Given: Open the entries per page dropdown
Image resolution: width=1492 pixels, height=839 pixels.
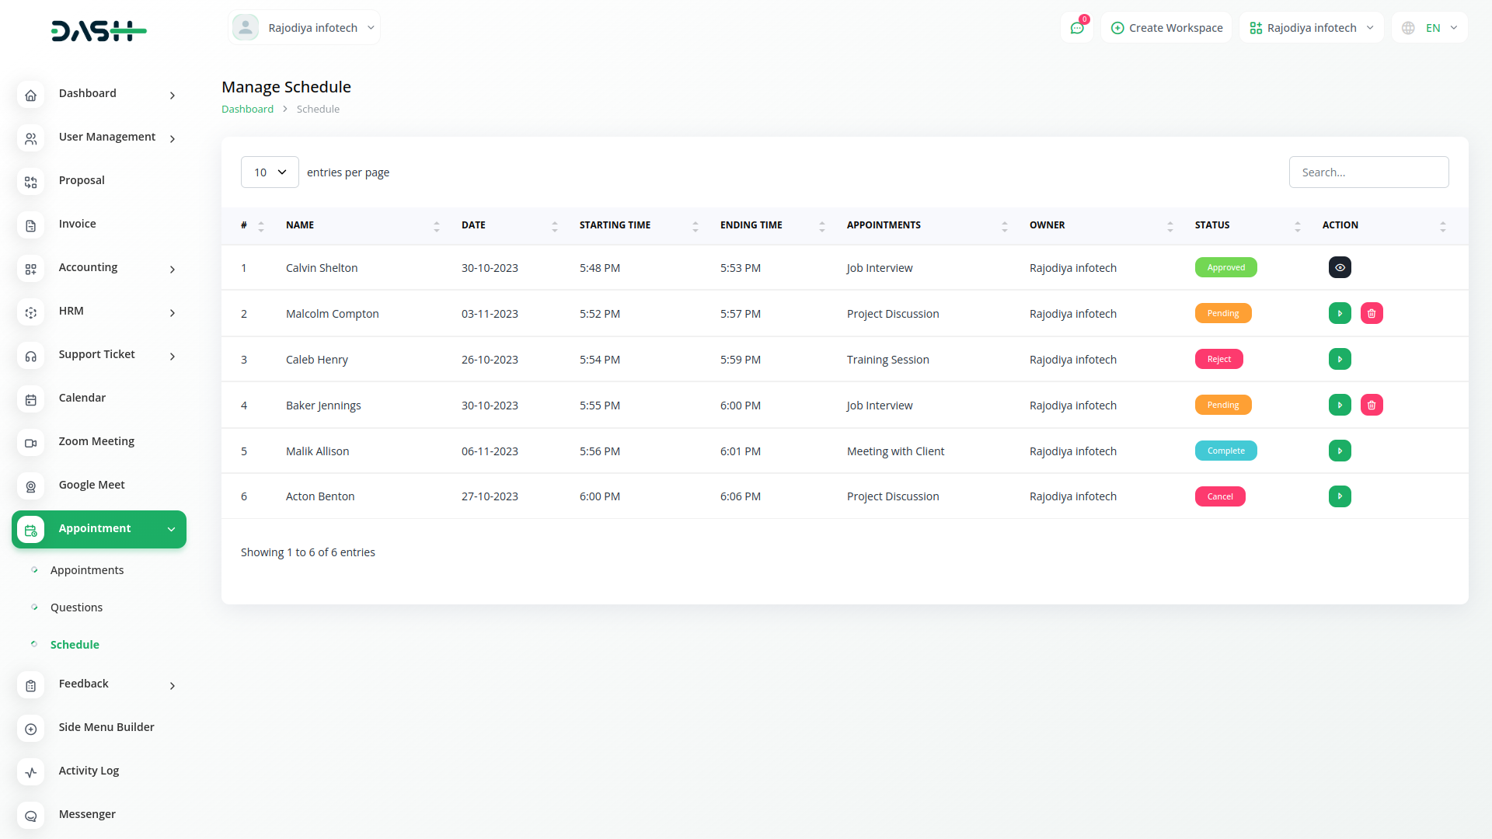Looking at the screenshot, I should tap(270, 172).
